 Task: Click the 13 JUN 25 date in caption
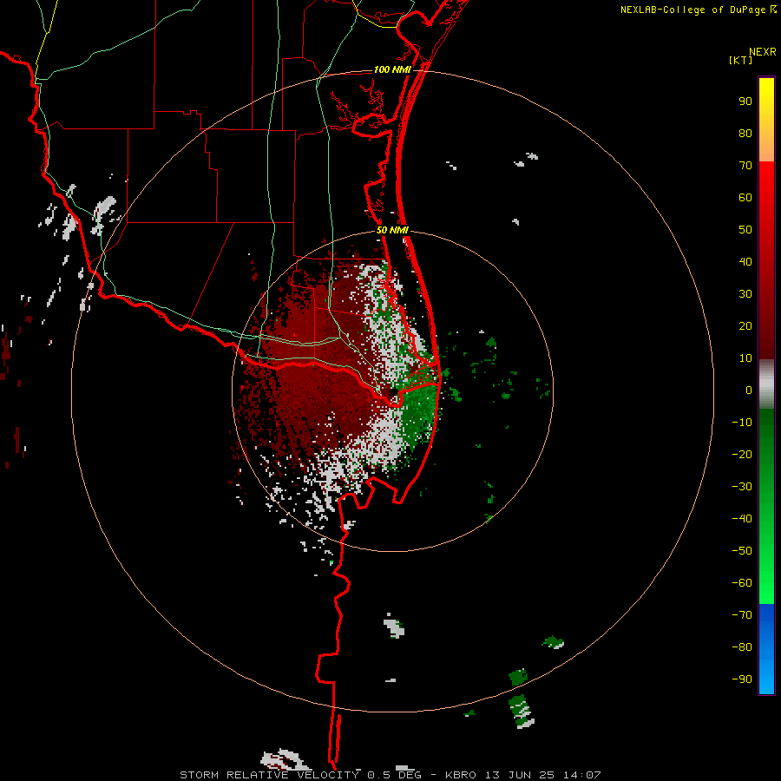pos(520,775)
